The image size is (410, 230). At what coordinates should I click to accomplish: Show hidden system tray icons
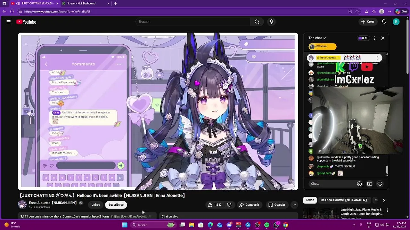pyautogui.click(x=354, y=225)
